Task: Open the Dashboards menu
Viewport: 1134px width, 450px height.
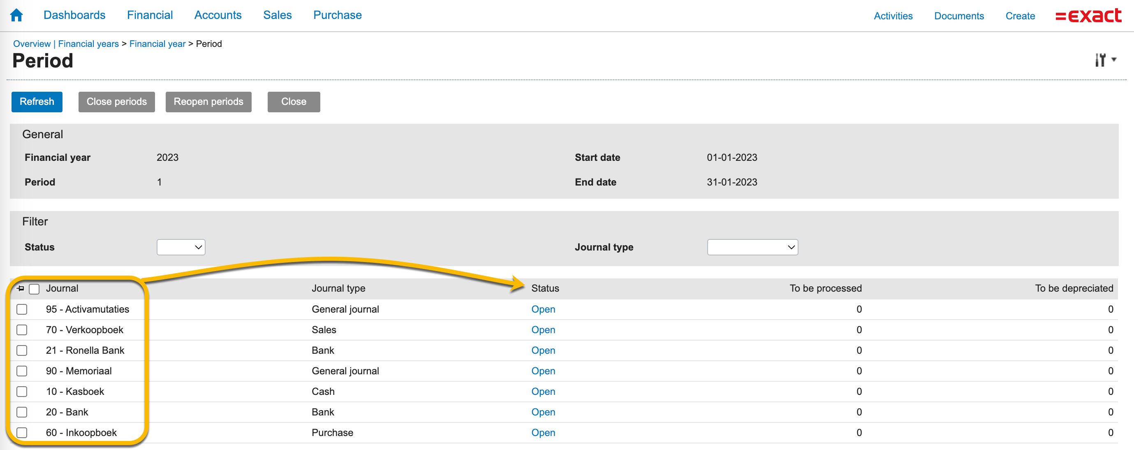Action: (x=74, y=15)
